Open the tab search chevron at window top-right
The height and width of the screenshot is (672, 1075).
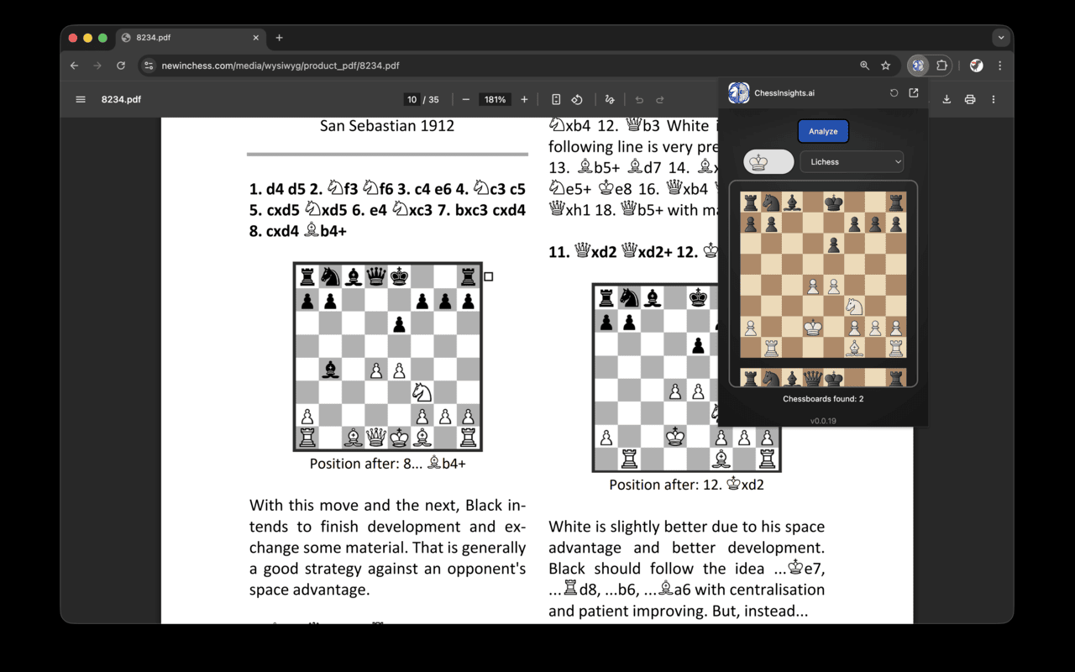[x=1000, y=37]
